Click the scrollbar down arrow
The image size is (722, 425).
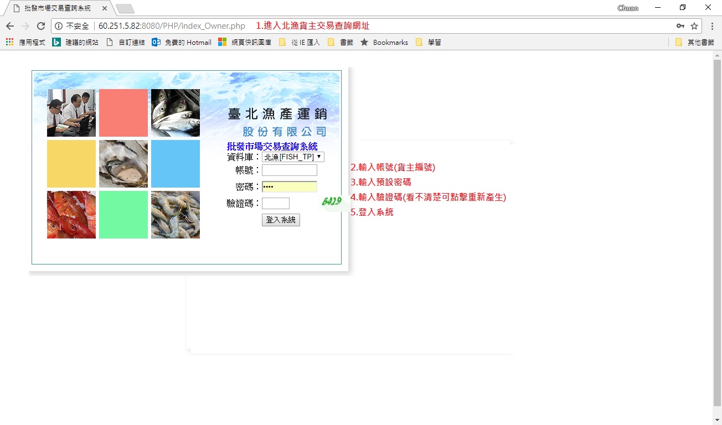(717, 420)
